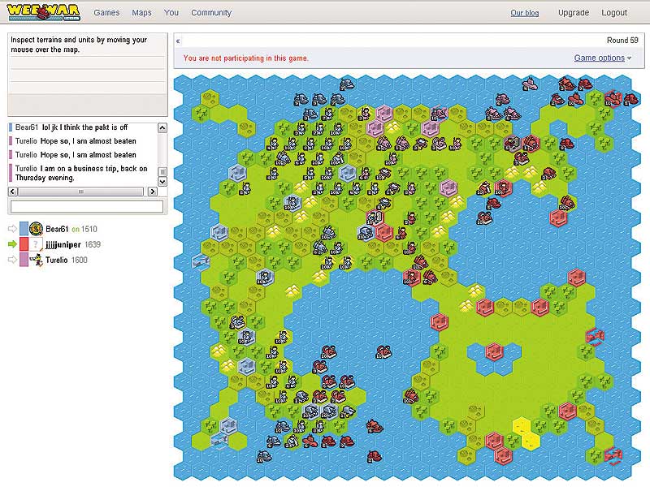Select the red base surrounded by water in the lagoon
This screenshot has height=491, width=650.
pyautogui.click(x=494, y=352)
